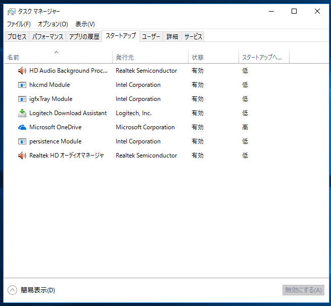
Task: Click the 無効にする(A) button
Action: pos(303,290)
